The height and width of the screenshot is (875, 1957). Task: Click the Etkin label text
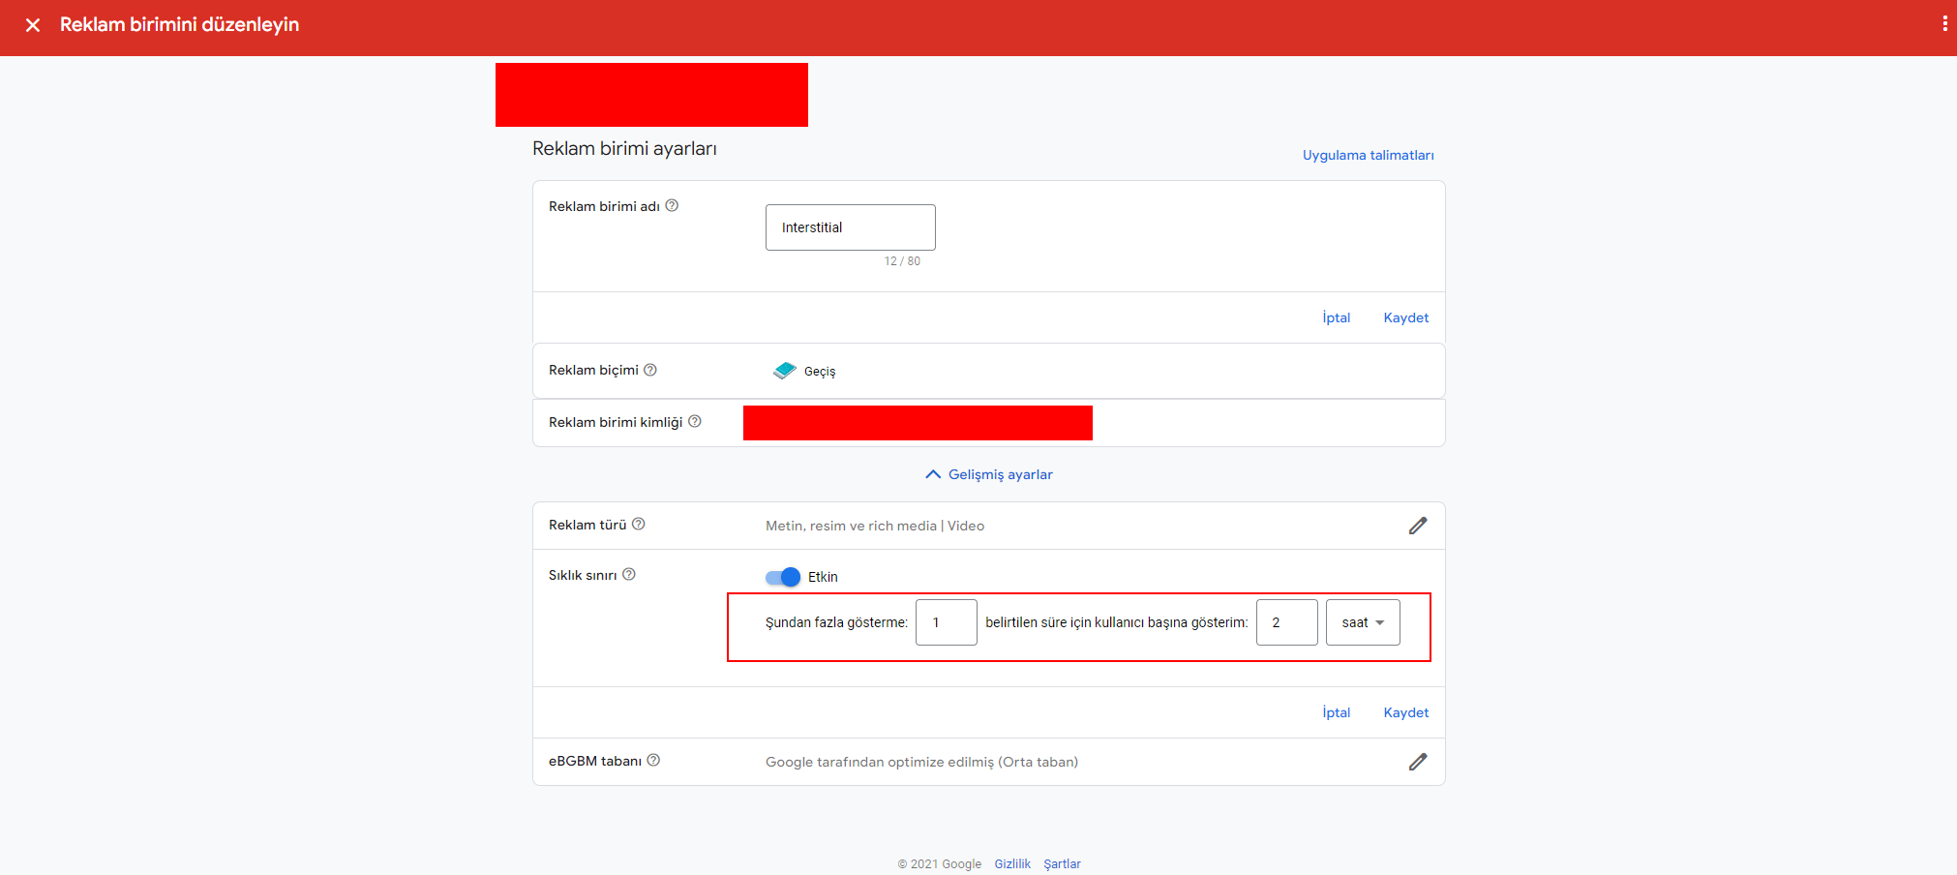click(x=823, y=577)
